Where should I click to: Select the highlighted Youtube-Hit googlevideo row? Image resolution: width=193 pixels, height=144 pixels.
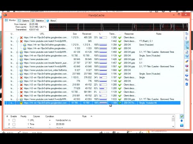pos(92,103)
